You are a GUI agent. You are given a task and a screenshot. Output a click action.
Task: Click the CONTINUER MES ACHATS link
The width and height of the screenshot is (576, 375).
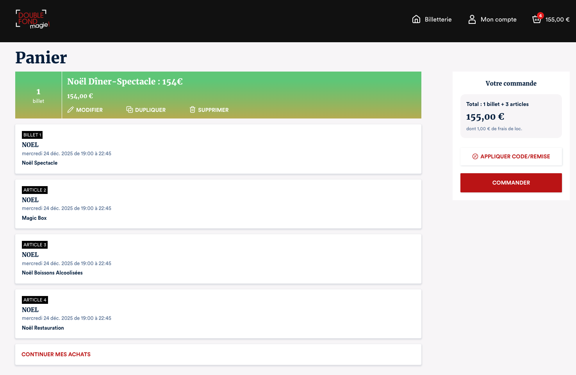pos(56,354)
